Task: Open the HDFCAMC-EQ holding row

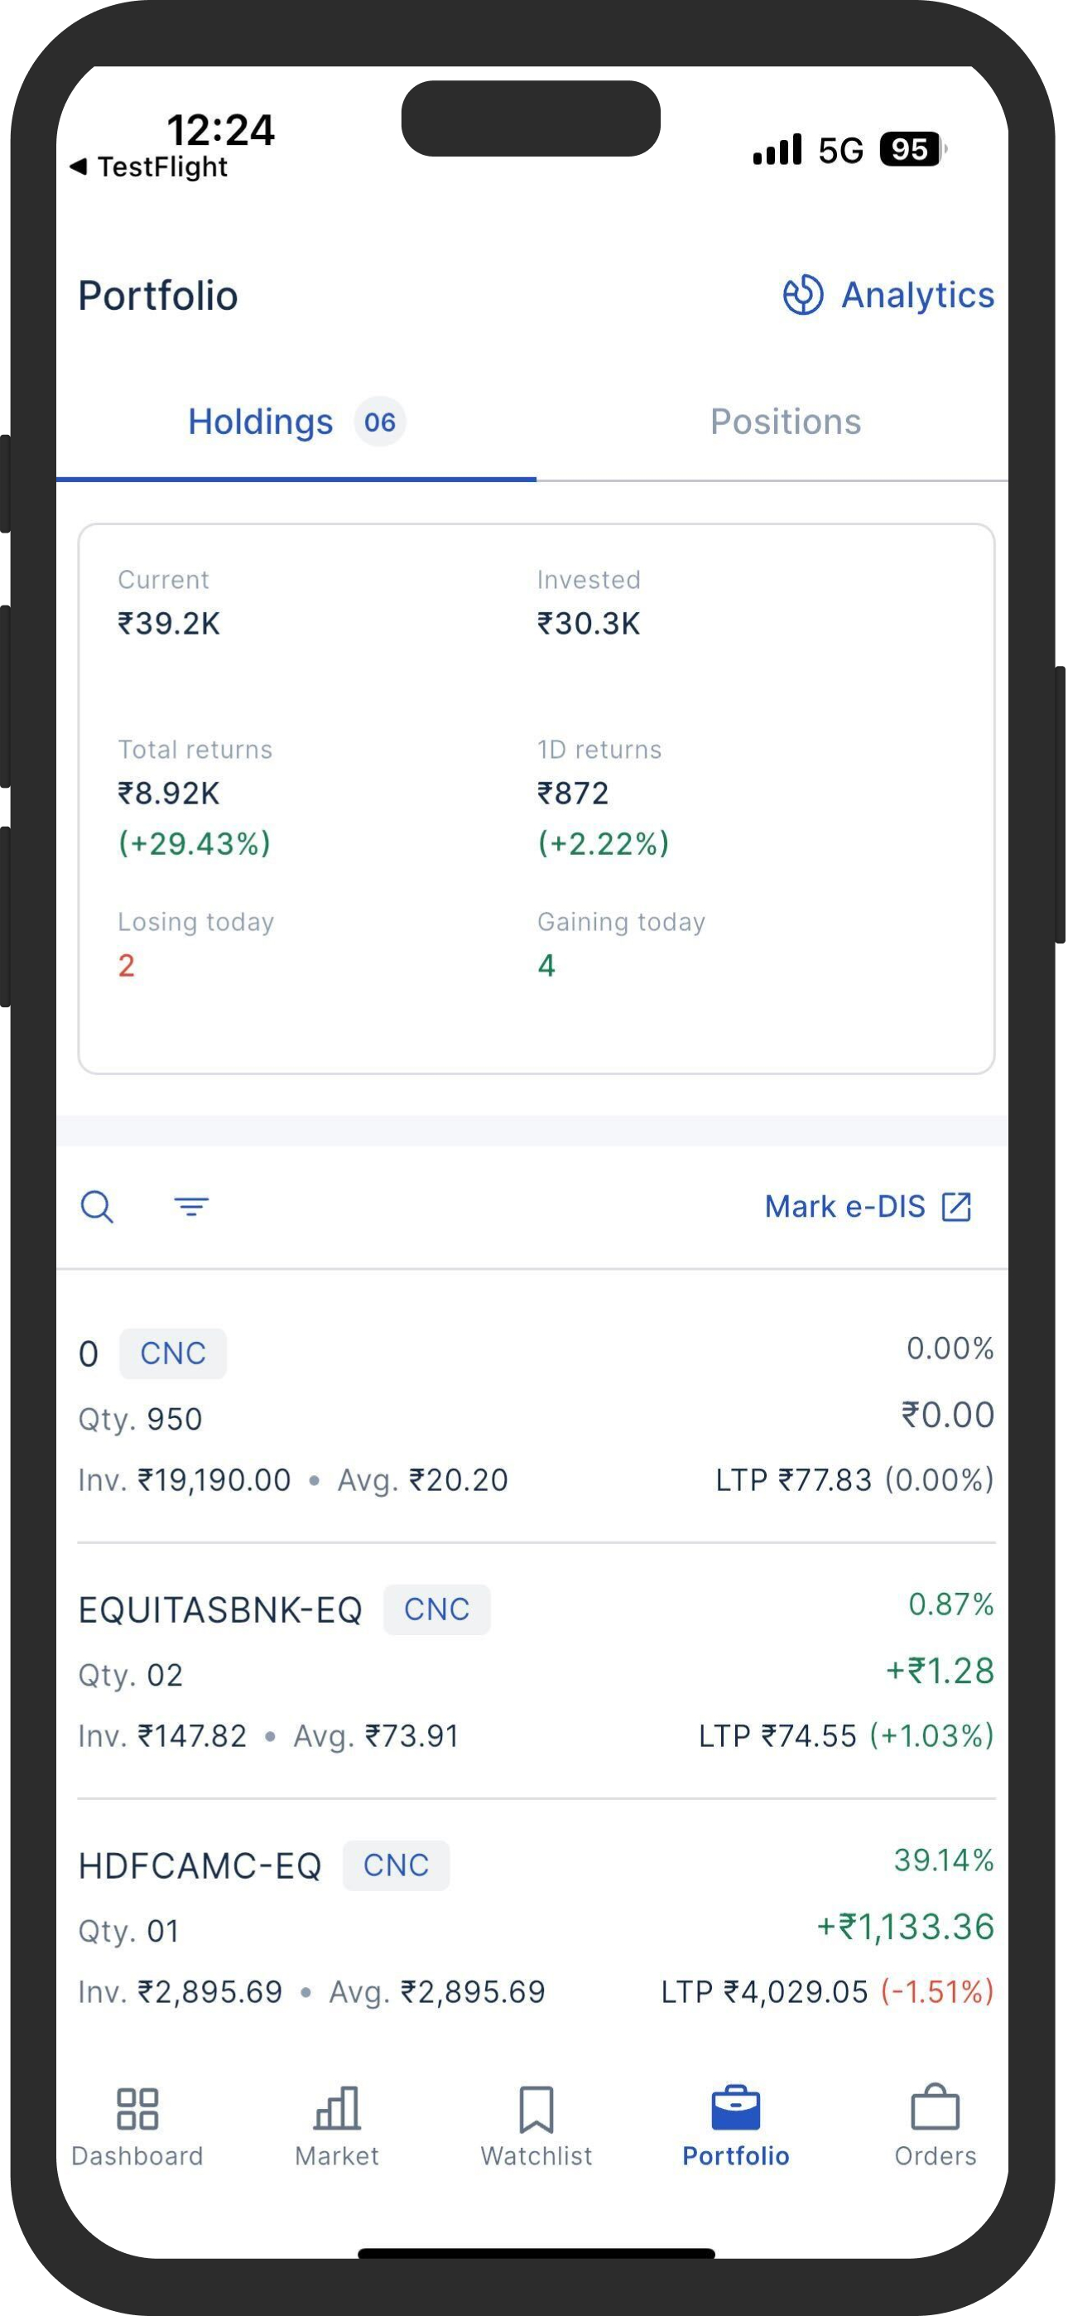Action: [536, 1927]
